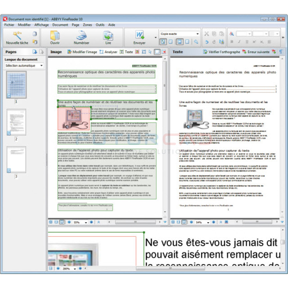Click Vérifier l'orthographe in the Texte panel

(221, 52)
